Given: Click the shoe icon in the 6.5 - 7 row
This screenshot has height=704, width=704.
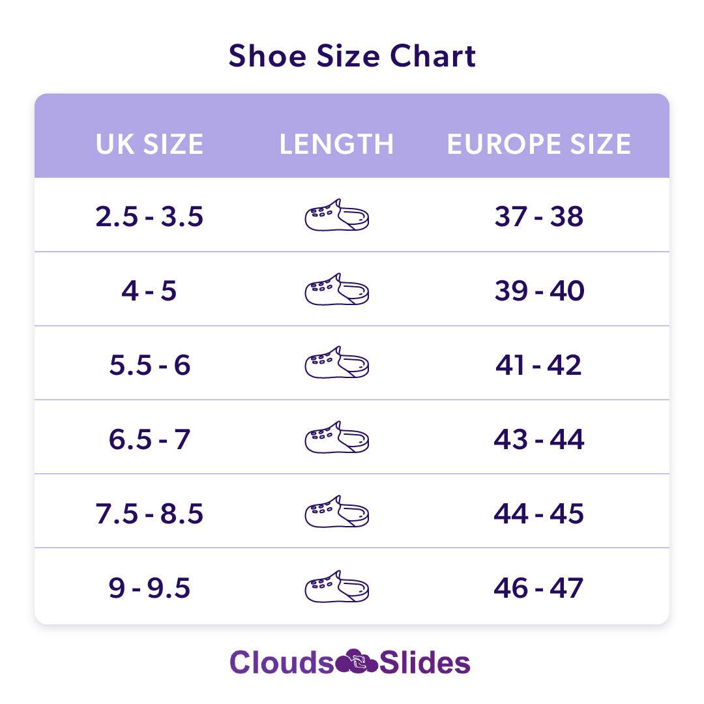Looking at the screenshot, I should click(x=337, y=437).
